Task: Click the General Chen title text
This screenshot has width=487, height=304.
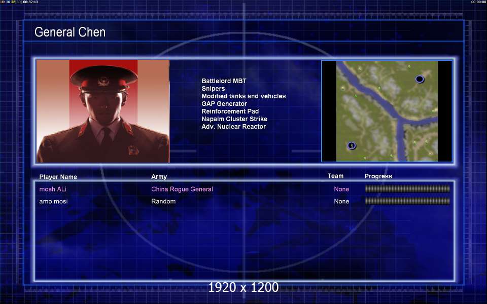Action: click(x=70, y=32)
